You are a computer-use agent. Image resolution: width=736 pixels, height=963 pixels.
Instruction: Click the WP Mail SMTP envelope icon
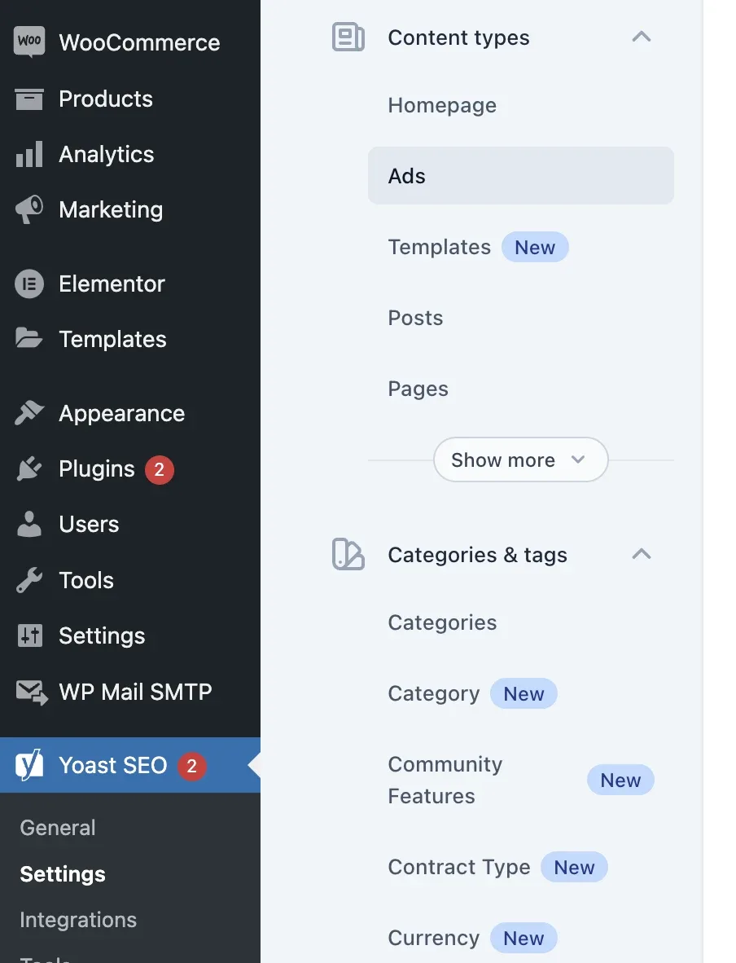click(x=31, y=693)
